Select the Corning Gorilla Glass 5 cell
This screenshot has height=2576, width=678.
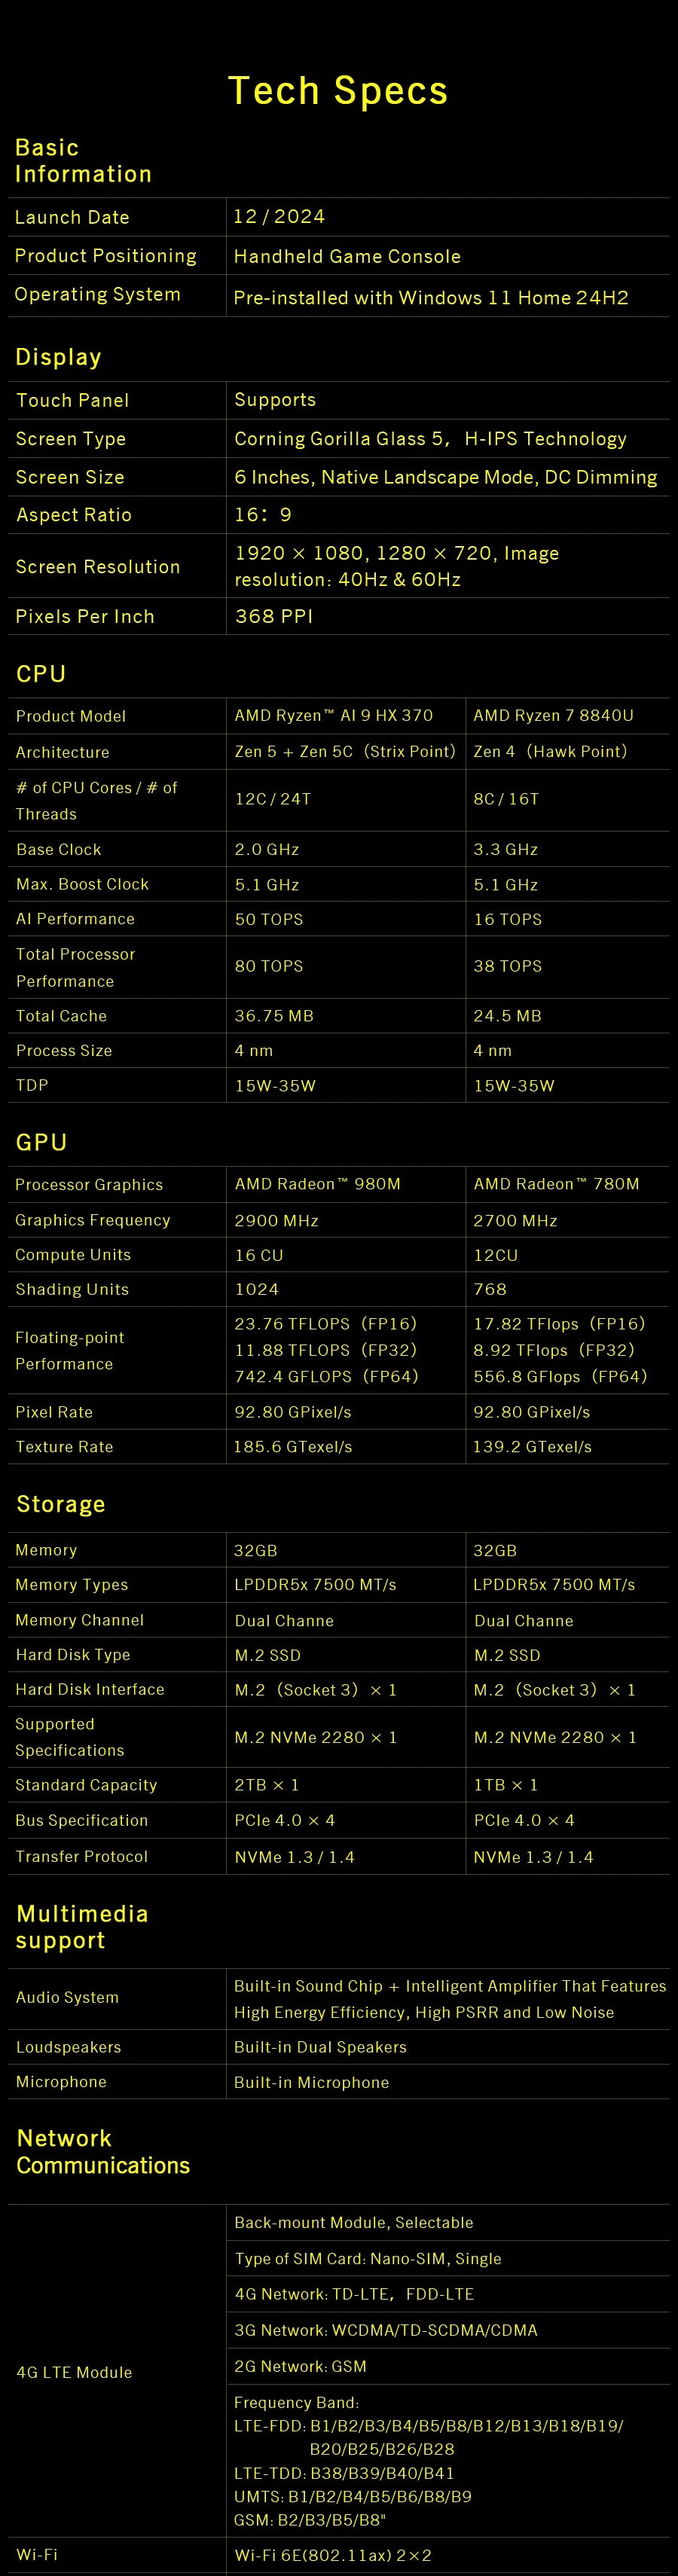coord(430,439)
